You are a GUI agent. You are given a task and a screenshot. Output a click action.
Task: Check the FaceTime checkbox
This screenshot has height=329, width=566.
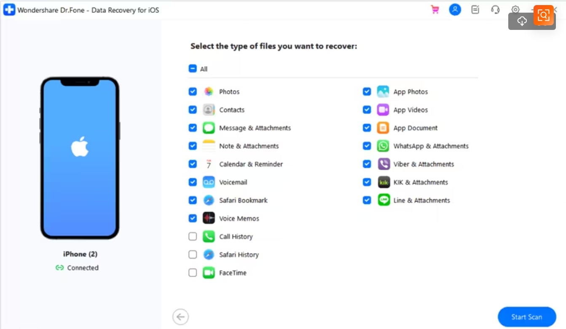coord(193,273)
